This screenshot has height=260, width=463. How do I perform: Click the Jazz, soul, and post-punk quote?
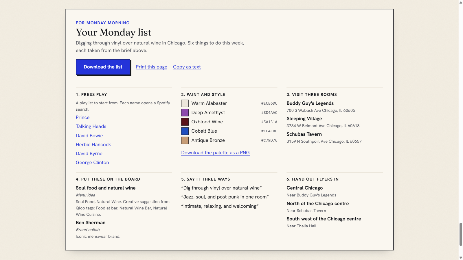click(x=225, y=197)
